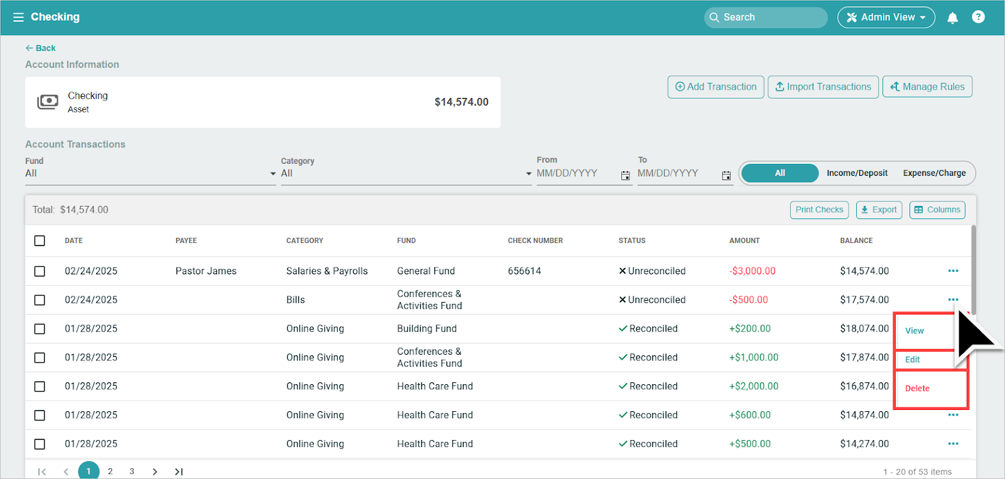Sort by the PAYEE column header
The image size is (1005, 479).
coord(186,240)
